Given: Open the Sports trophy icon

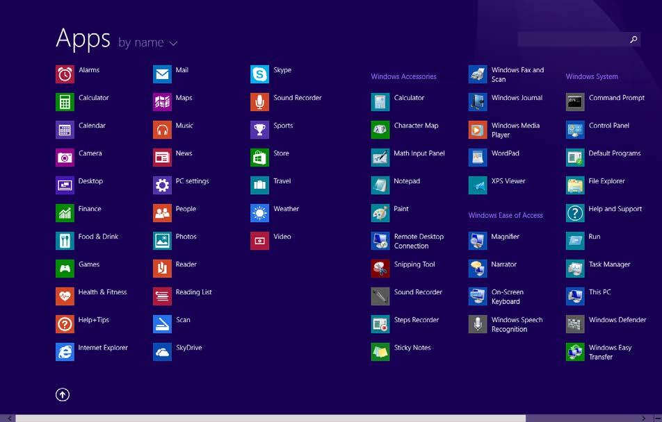Looking at the screenshot, I should point(259,130).
